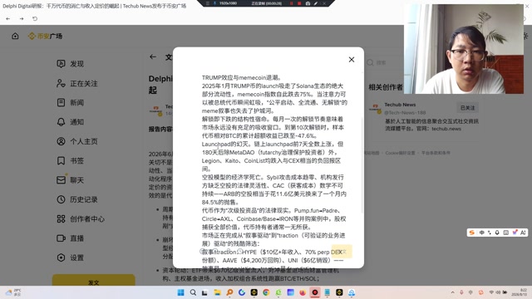Screen dimensions: 532x299
Task: Toggle the IME punctuation mode icon
Action: tap(490, 233)
